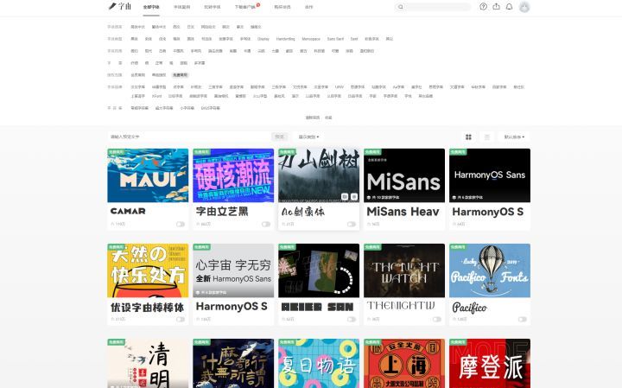This screenshot has width=622, height=388.
Task: Open the user avatar menu
Action: click(524, 7)
